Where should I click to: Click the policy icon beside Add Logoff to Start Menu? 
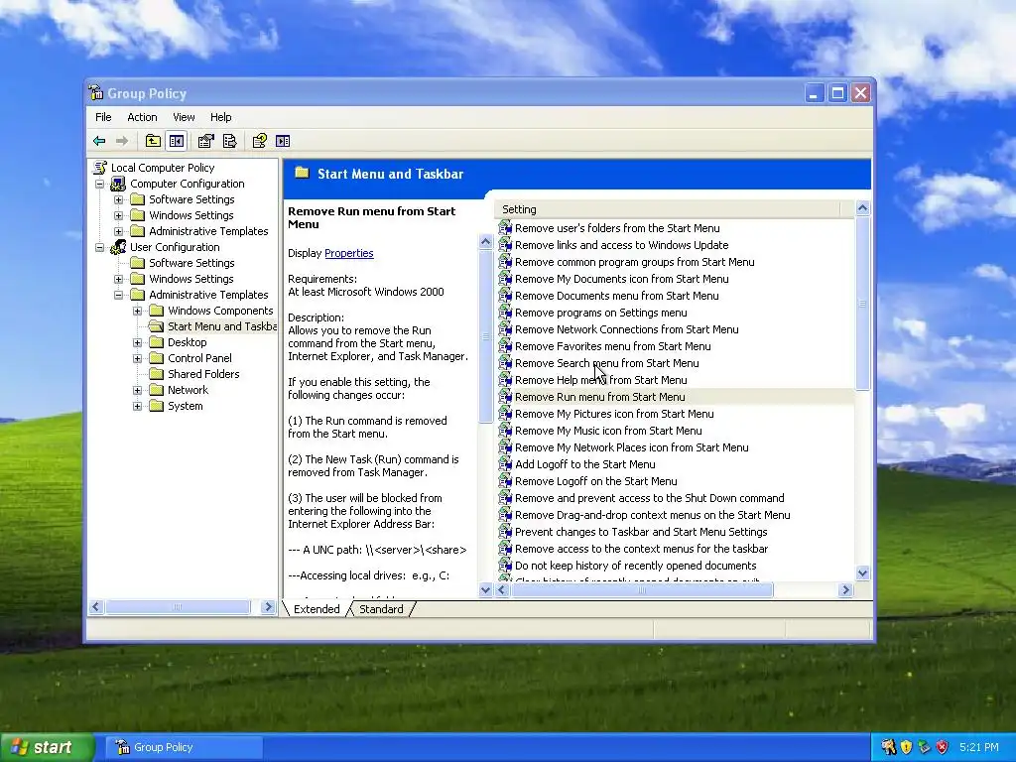tap(505, 464)
